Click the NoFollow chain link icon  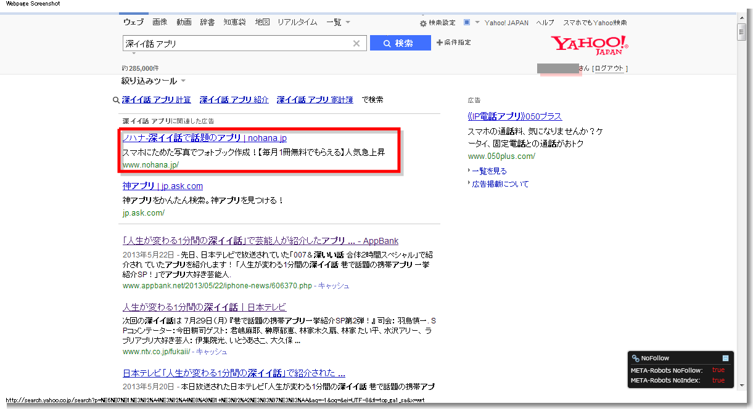click(x=635, y=358)
